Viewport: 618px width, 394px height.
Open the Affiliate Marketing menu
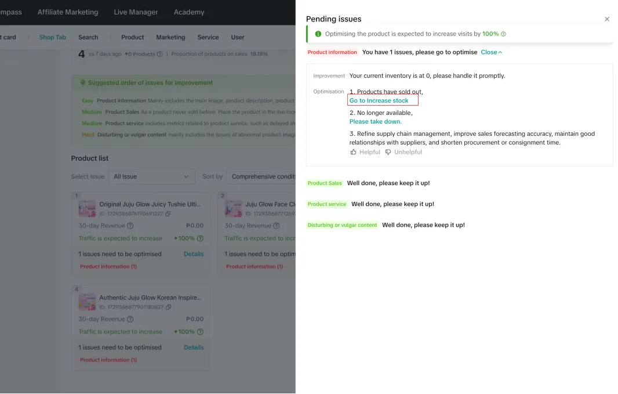[68, 12]
